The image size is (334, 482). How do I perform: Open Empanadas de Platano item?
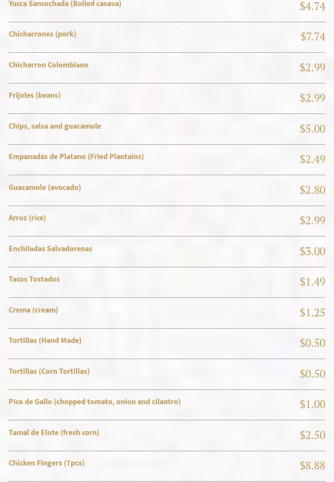click(x=76, y=156)
